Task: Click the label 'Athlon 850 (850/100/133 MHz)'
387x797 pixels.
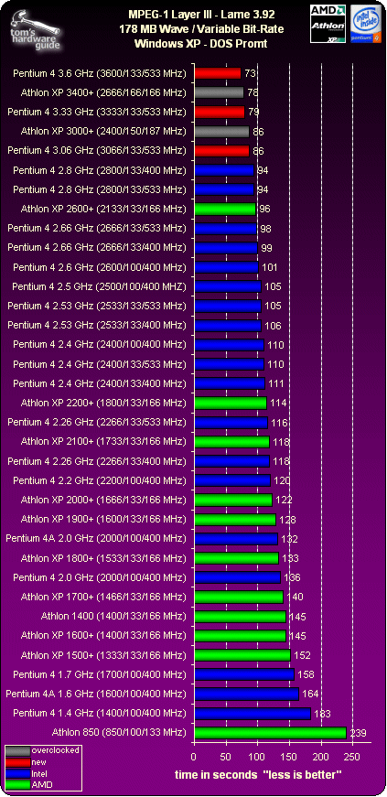Action: coord(119,732)
